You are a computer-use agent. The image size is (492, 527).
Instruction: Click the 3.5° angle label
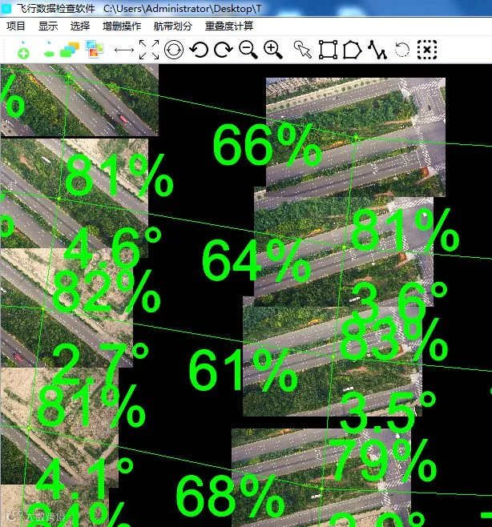click(x=387, y=412)
